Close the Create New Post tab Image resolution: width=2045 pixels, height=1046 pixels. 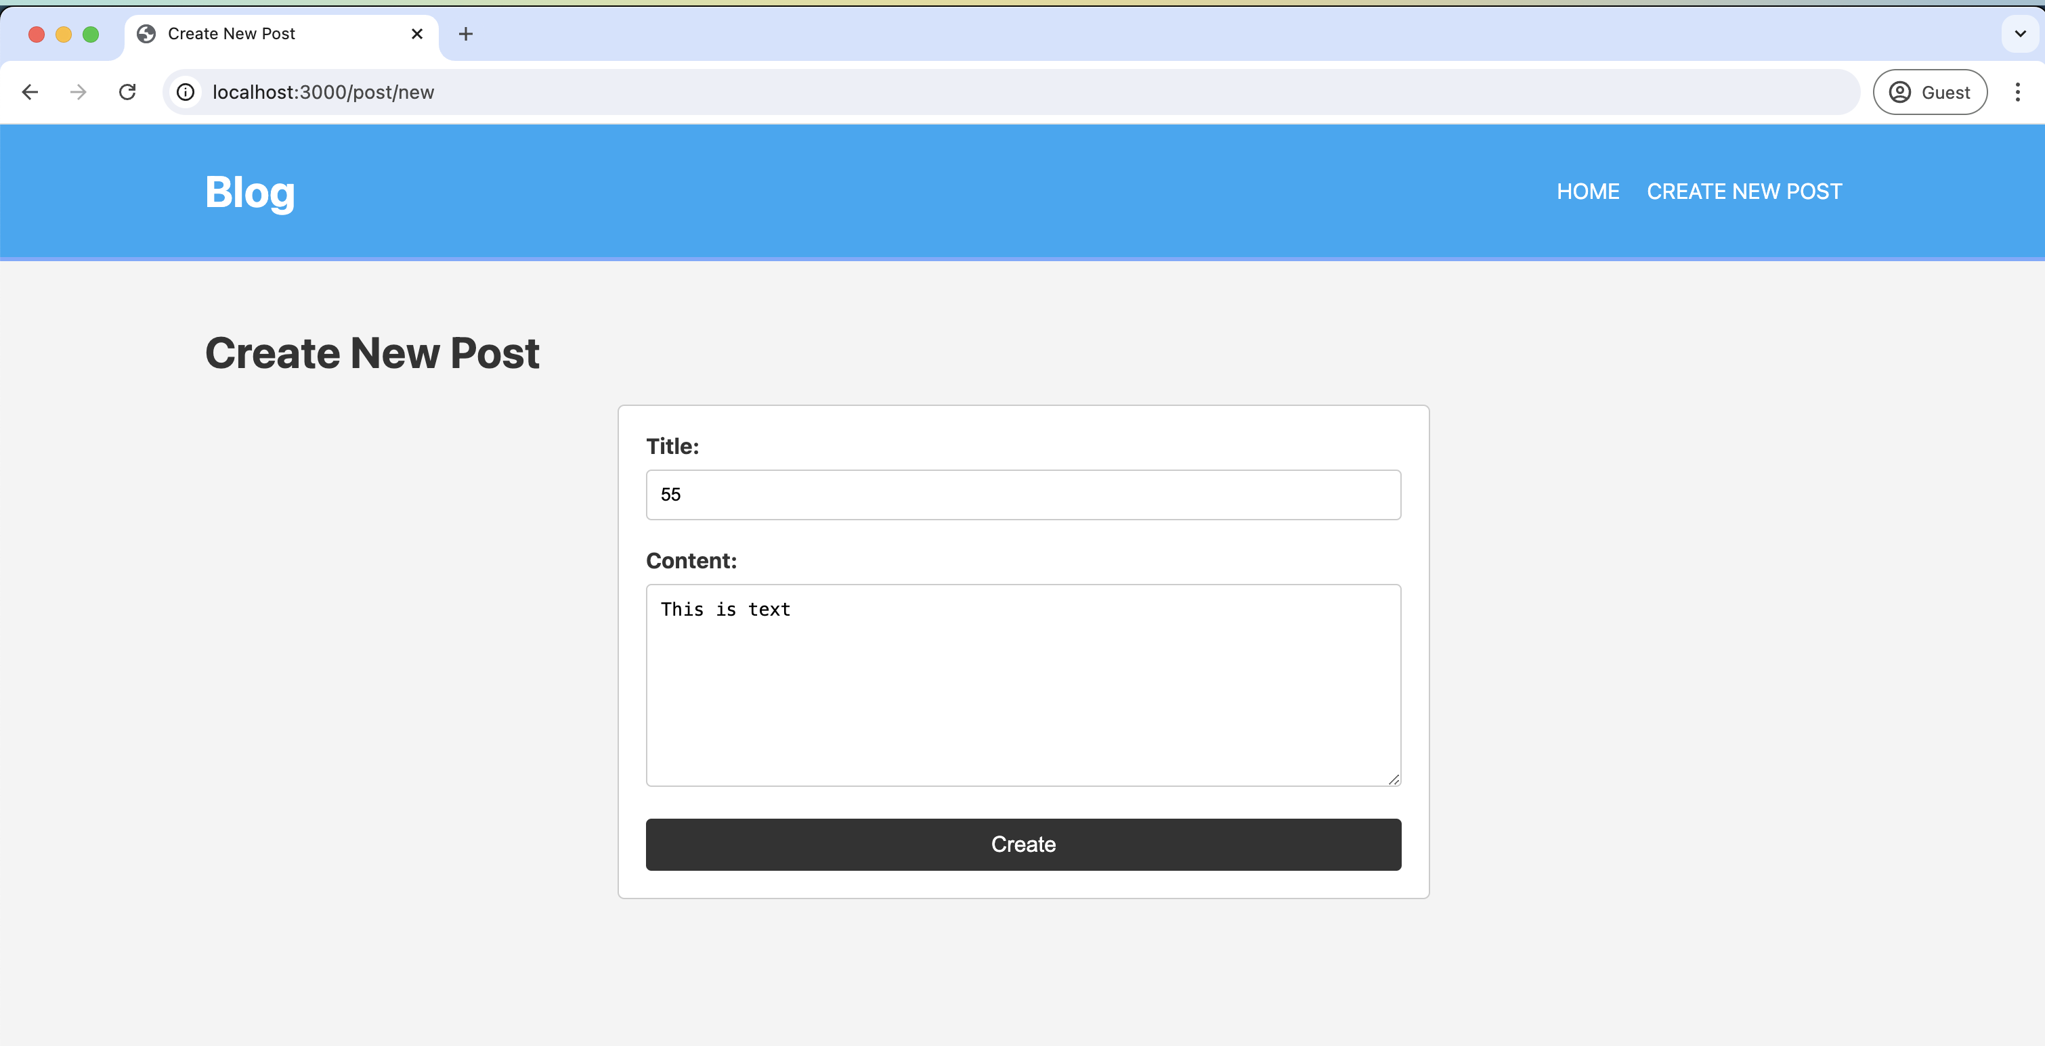[416, 33]
